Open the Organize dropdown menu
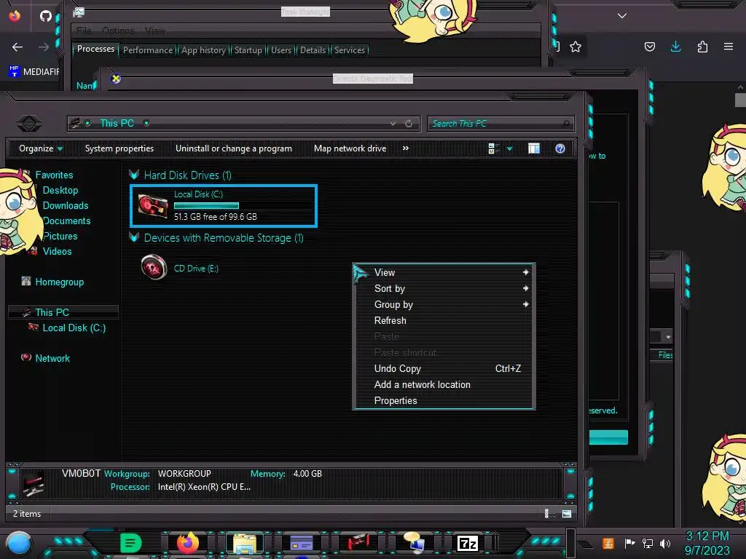Screen dimensions: 746x559 [41, 148]
